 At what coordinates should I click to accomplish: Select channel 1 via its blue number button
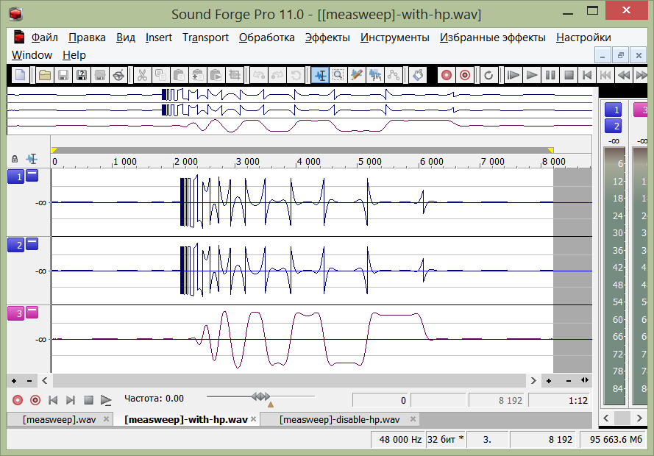click(x=16, y=177)
